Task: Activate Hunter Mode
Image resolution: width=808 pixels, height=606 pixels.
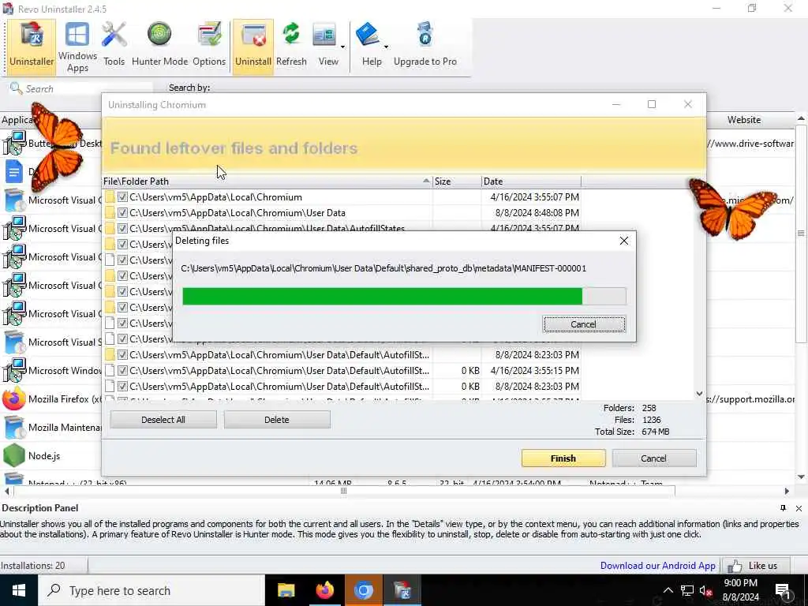Action: pos(159,45)
